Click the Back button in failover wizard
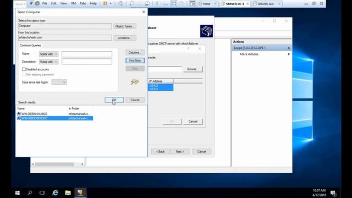 pyautogui.click(x=161, y=152)
